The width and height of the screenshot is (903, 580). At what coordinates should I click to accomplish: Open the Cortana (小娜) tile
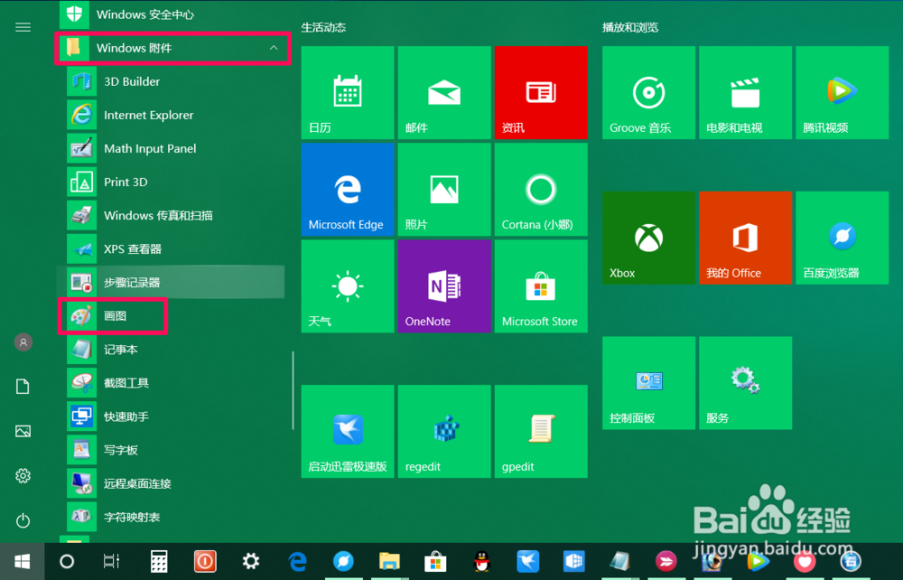point(541,190)
